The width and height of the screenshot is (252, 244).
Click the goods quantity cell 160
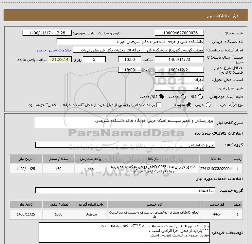[59, 169]
